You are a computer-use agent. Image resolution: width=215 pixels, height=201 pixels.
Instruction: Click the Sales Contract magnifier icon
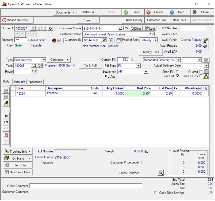tap(161, 173)
